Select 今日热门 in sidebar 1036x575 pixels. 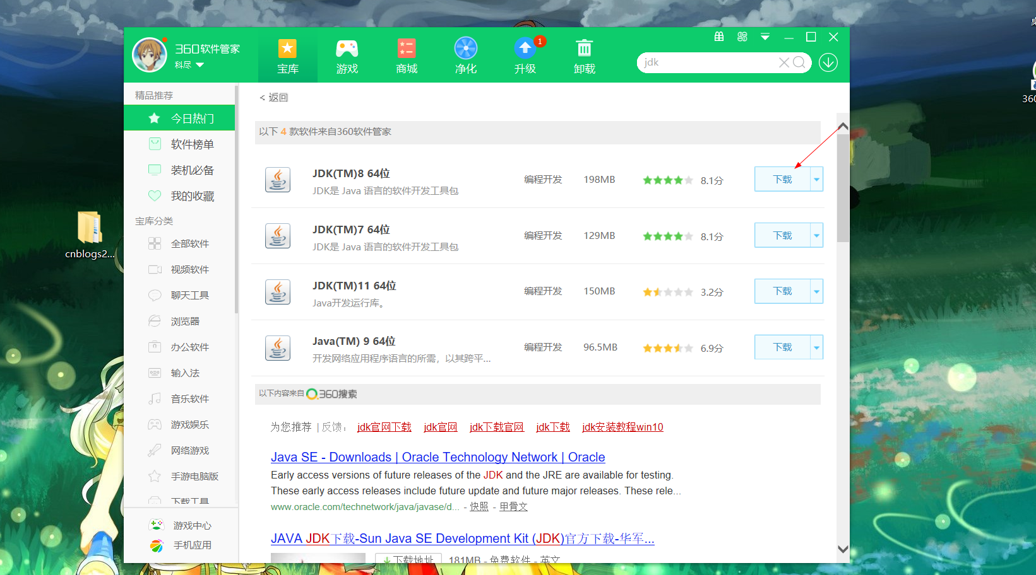tap(179, 118)
